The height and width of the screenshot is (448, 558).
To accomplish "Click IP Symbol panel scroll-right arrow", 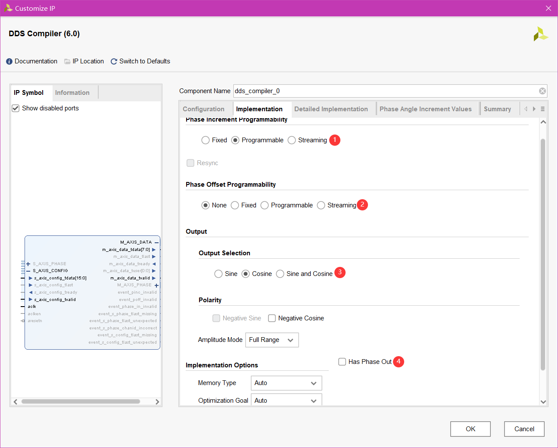I will pos(157,402).
